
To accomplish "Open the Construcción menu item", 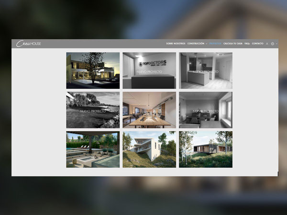I will tap(196, 43).
